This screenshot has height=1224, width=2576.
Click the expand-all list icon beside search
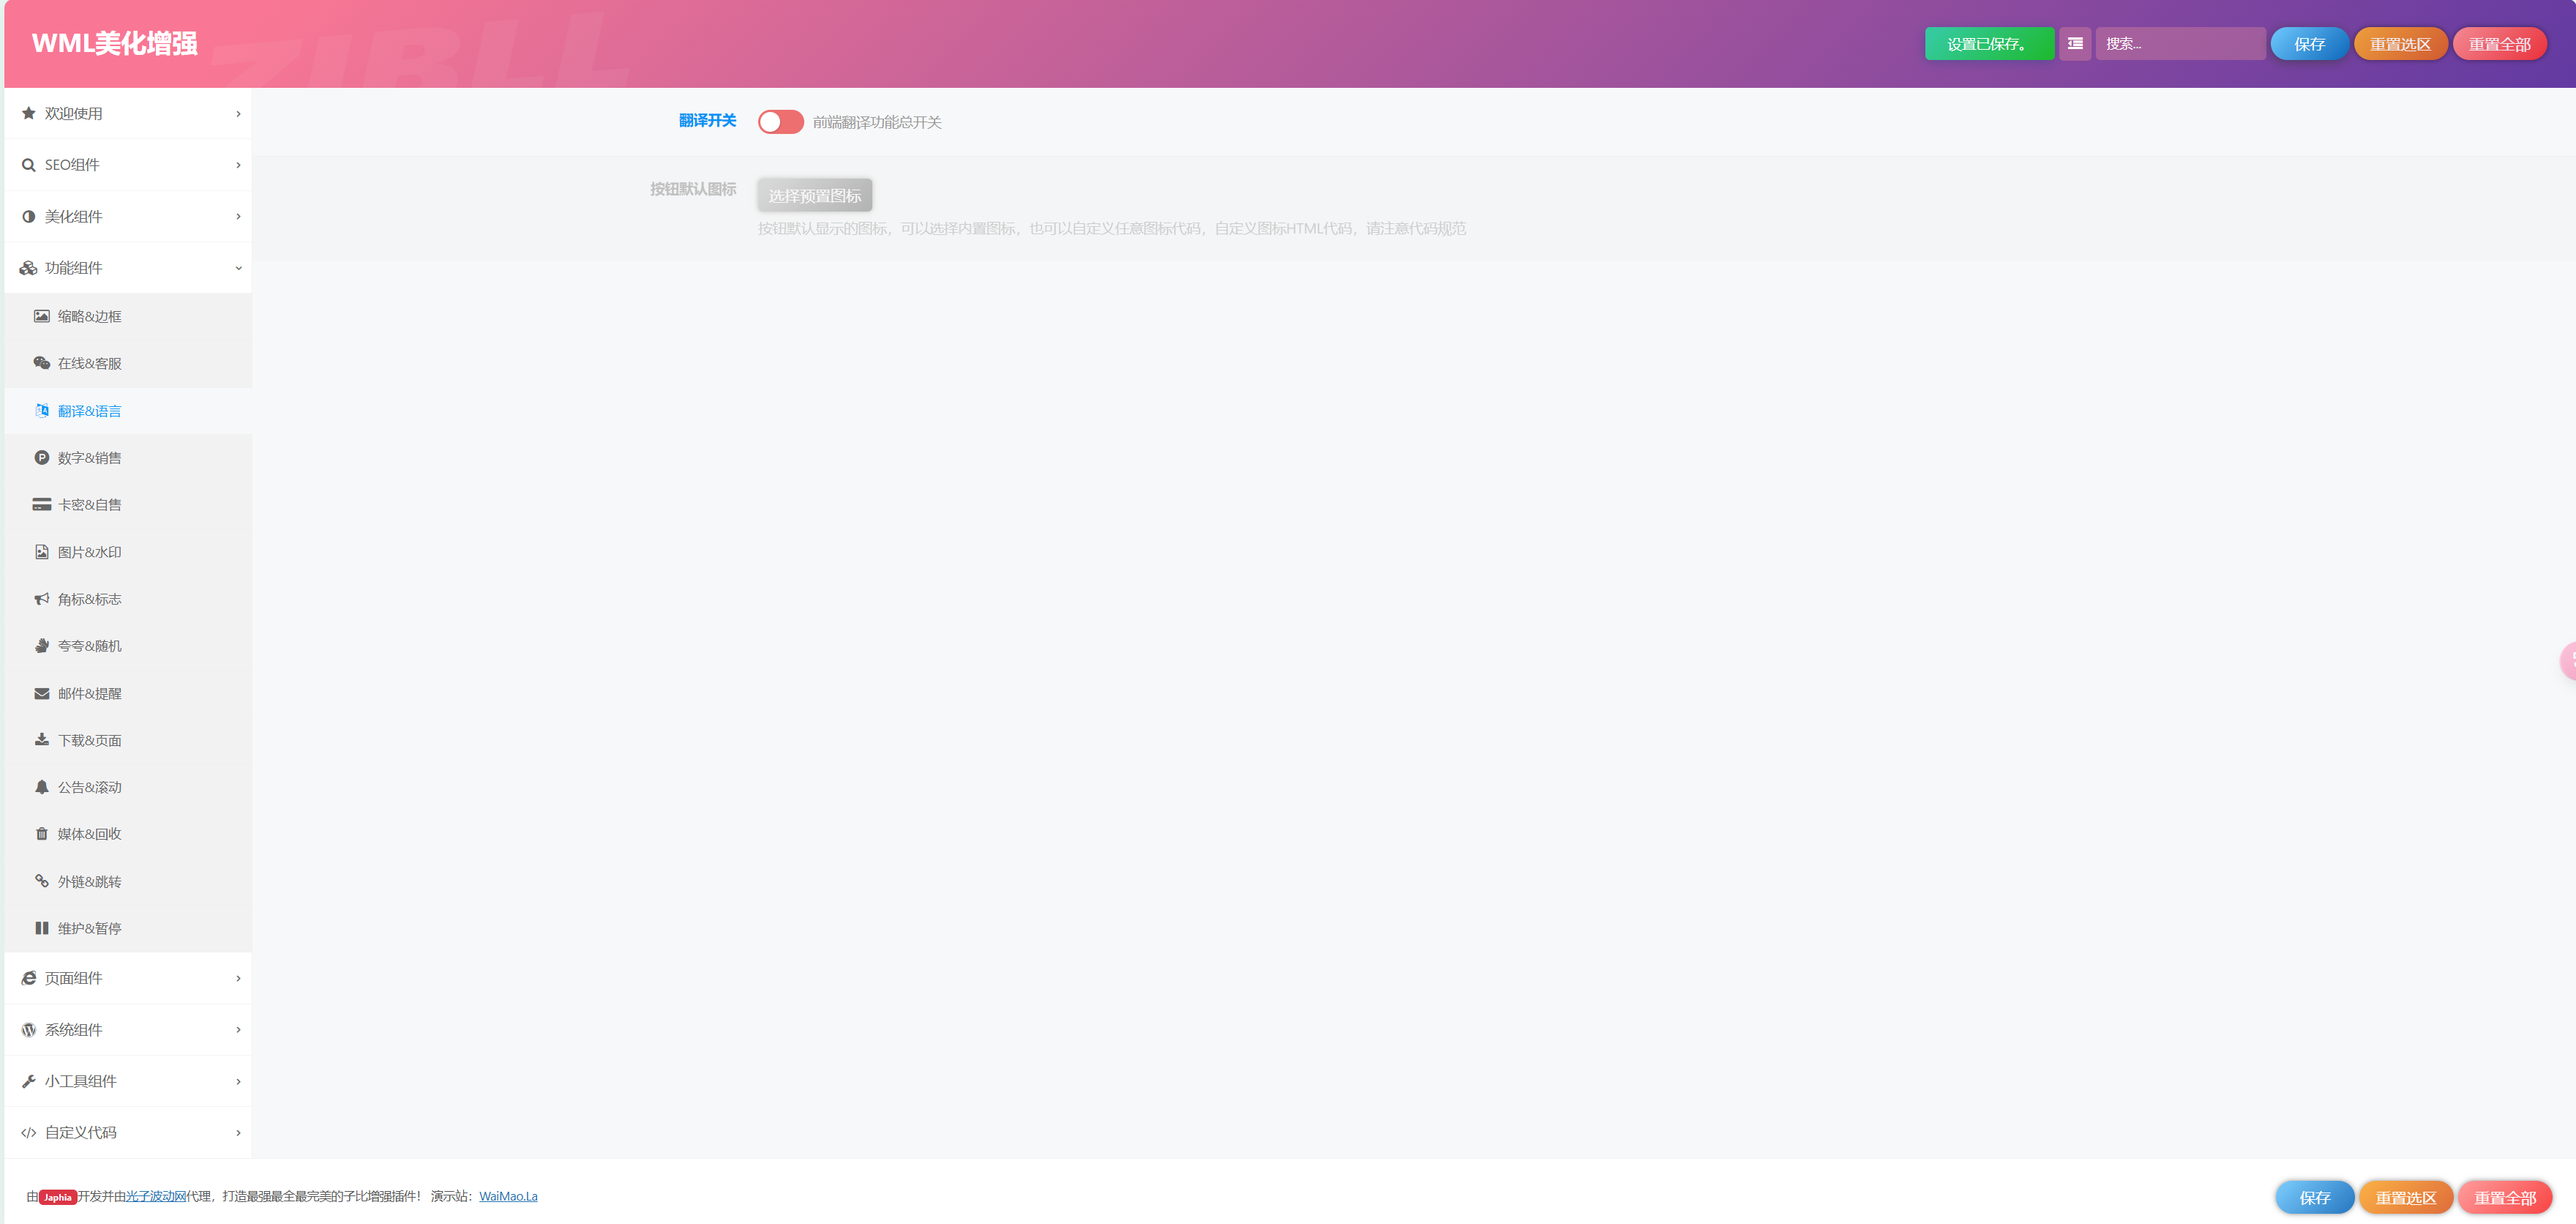[2075, 44]
